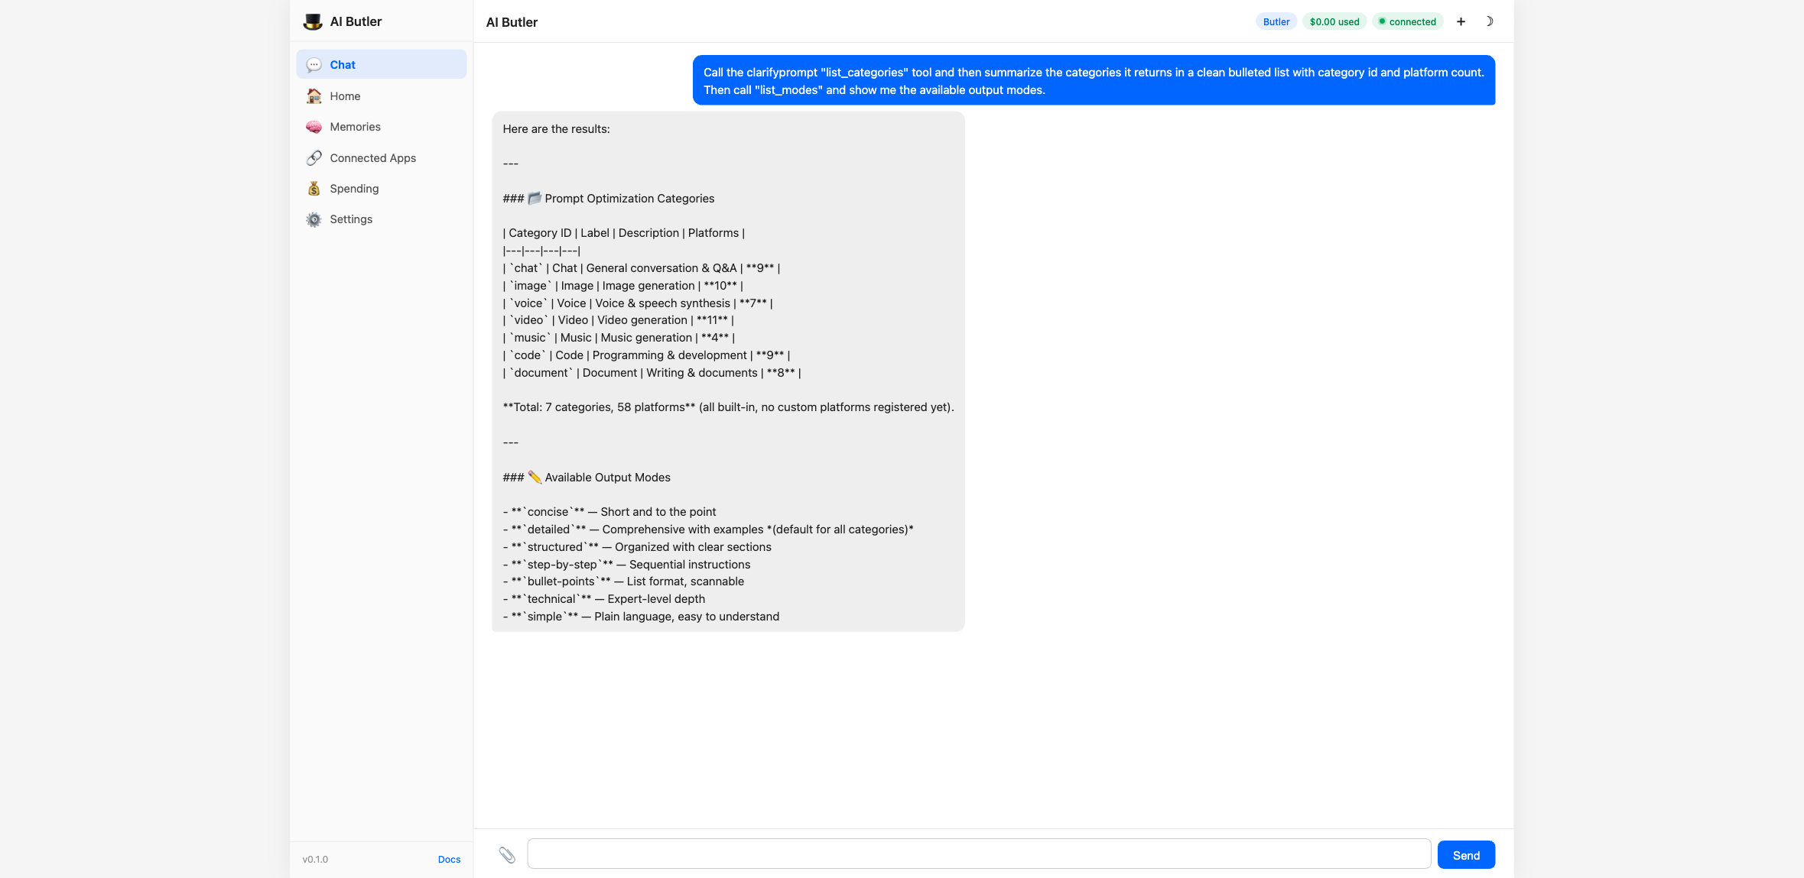This screenshot has height=878, width=1804.
Task: Start a new chat with the plus icon
Action: pos(1461,21)
